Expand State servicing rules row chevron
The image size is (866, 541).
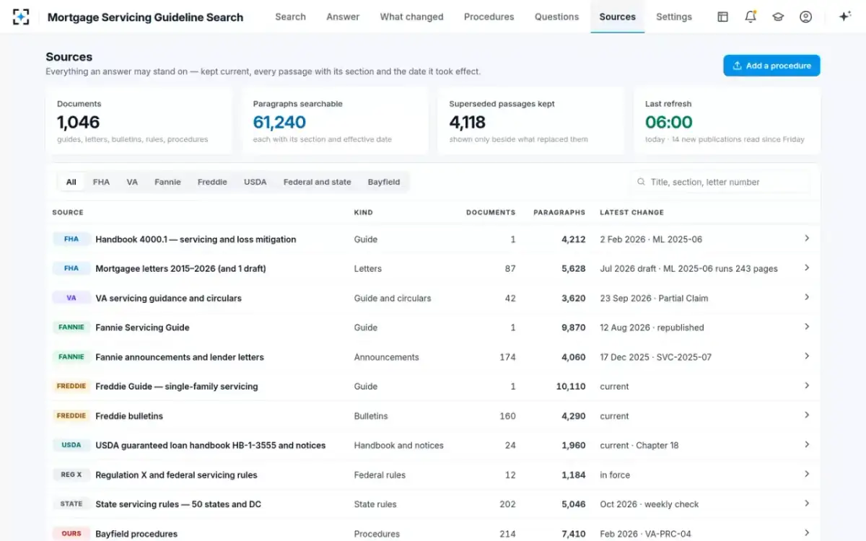(x=807, y=503)
